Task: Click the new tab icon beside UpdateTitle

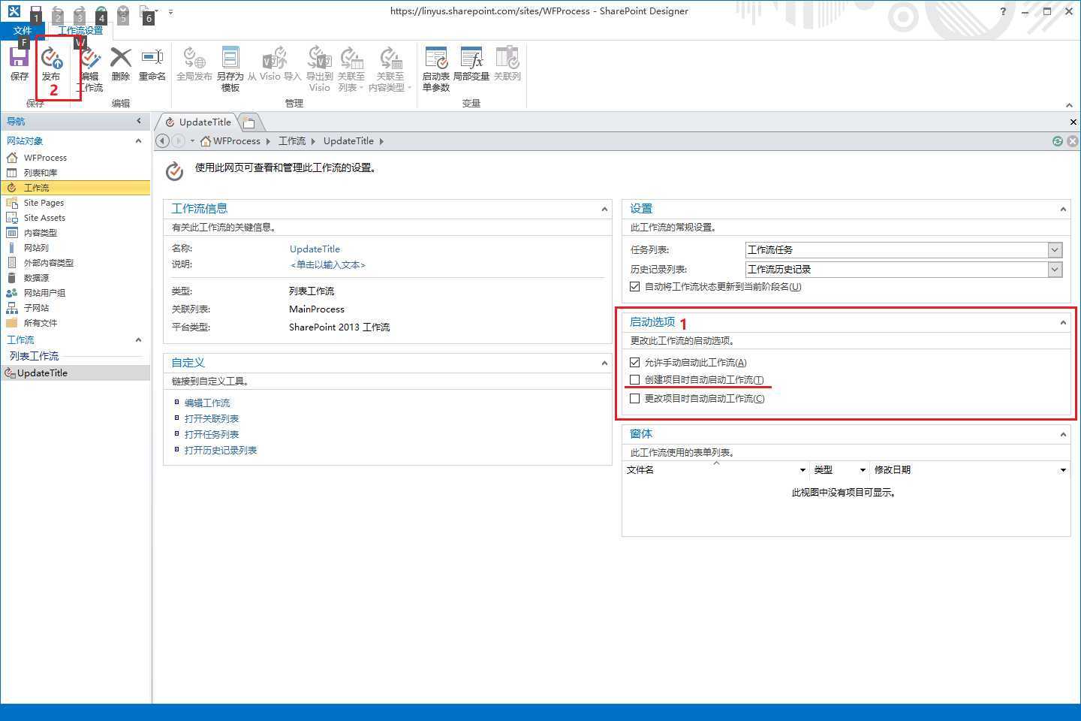Action: 249,122
